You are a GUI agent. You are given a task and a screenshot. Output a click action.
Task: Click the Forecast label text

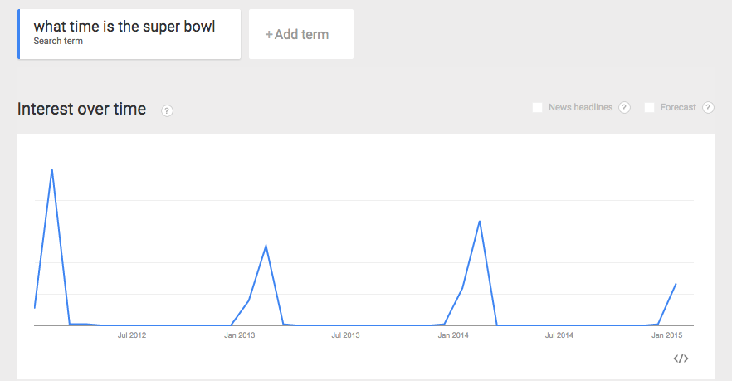pyautogui.click(x=678, y=108)
